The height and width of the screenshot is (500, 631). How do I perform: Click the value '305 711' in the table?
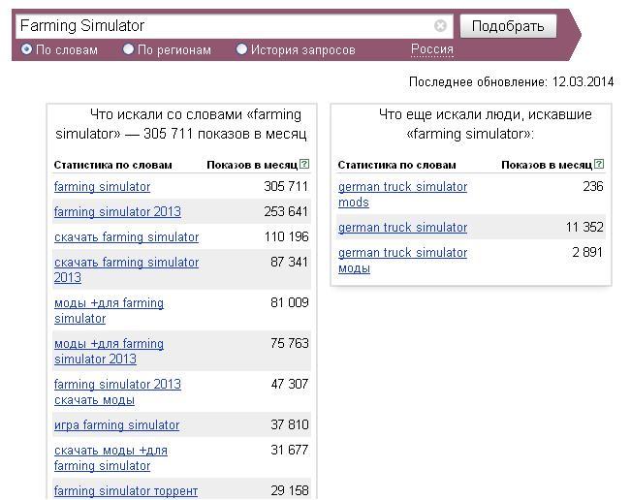pyautogui.click(x=286, y=186)
